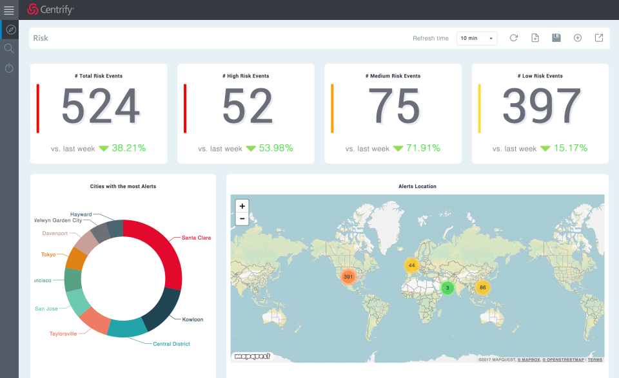Click the circled plus icon to add widget

click(577, 38)
